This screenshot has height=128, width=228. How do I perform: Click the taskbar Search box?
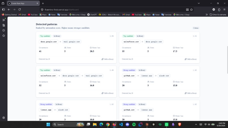[x=68, y=125]
